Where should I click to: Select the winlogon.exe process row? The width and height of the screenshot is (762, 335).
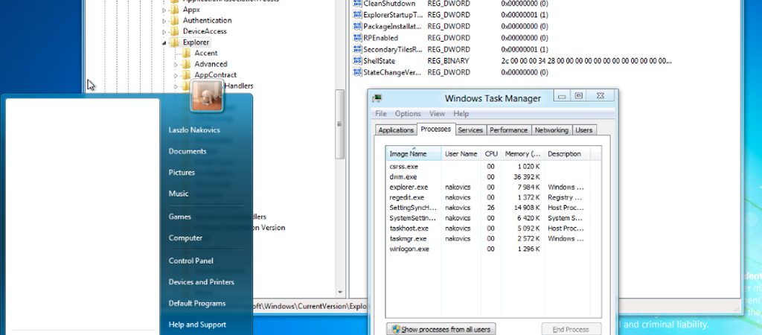[x=493, y=249]
